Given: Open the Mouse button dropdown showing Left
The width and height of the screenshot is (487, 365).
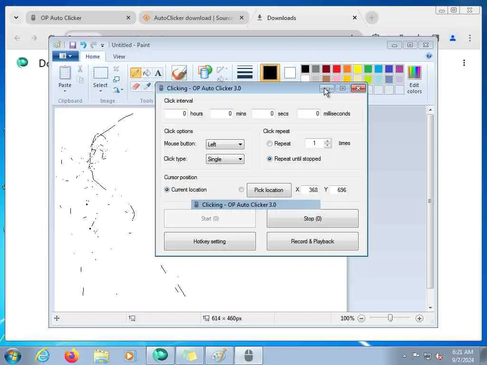Looking at the screenshot, I should coord(225,144).
